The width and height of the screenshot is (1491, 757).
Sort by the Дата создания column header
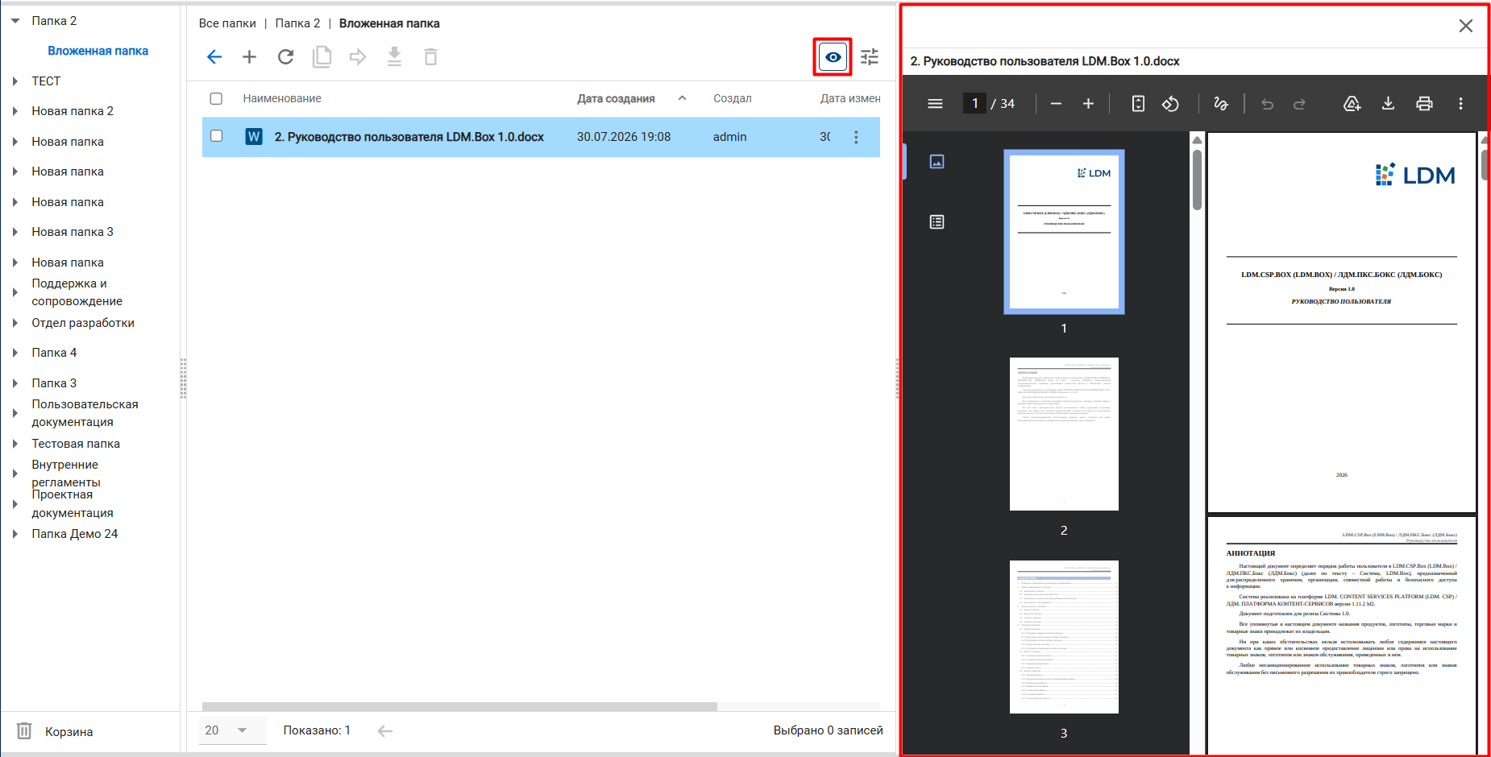point(616,99)
